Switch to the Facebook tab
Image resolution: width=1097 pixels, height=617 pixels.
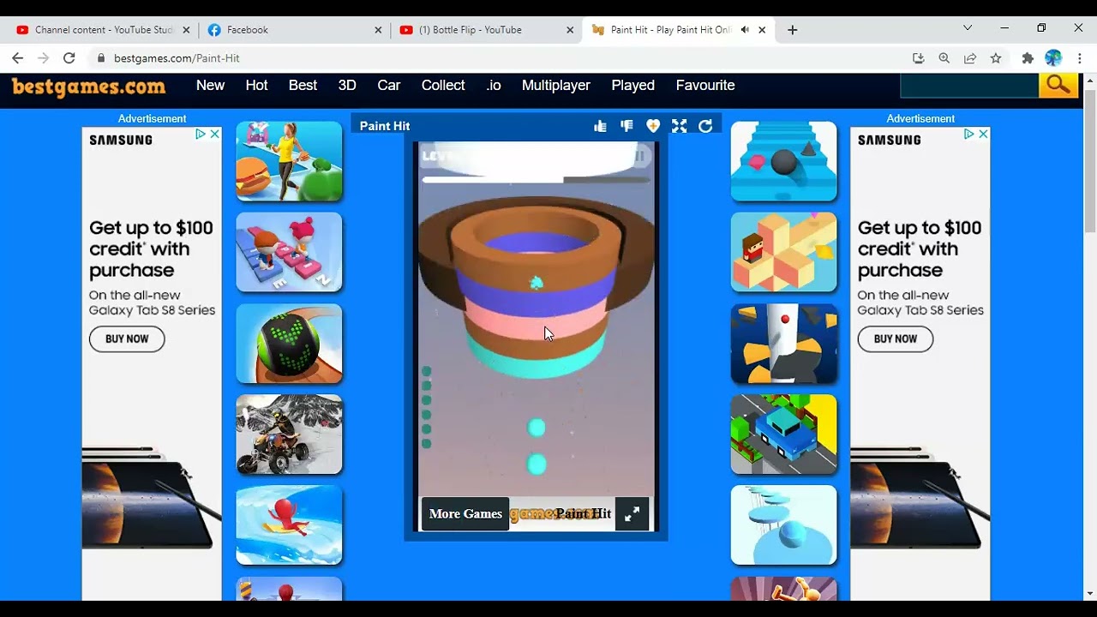295,30
